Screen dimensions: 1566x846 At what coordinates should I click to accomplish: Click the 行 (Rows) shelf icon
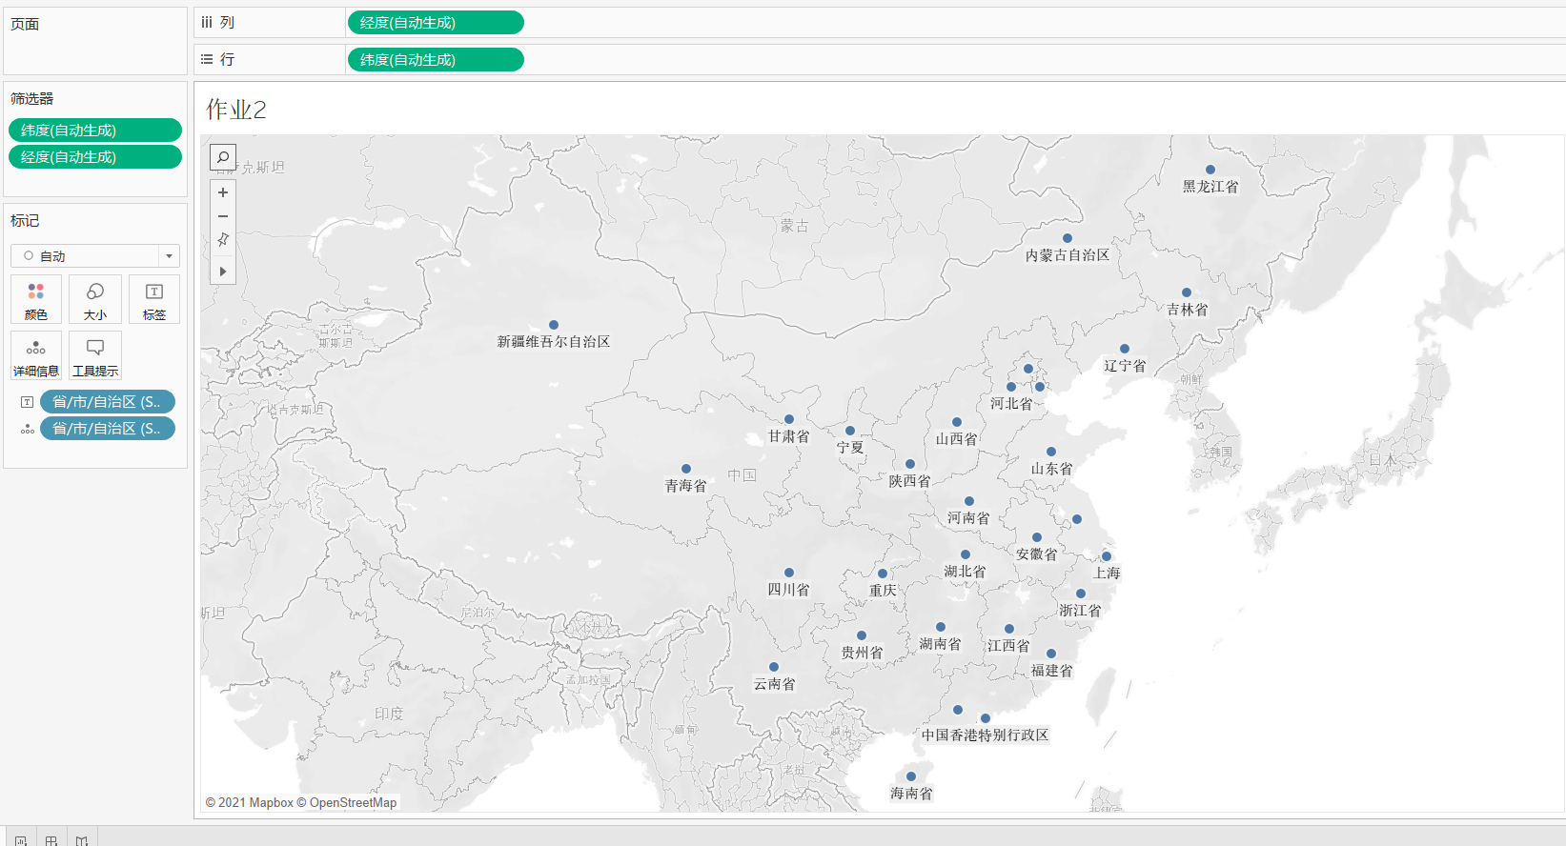tap(207, 59)
